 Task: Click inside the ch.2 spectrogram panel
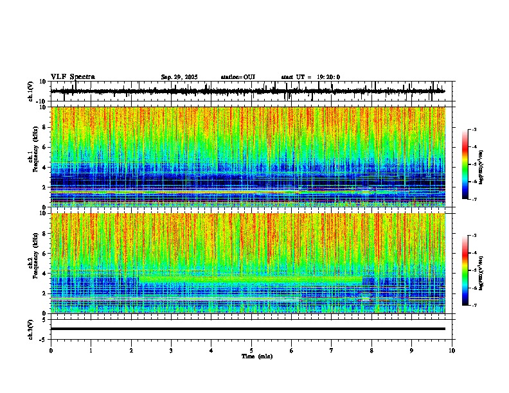pyautogui.click(x=248, y=263)
